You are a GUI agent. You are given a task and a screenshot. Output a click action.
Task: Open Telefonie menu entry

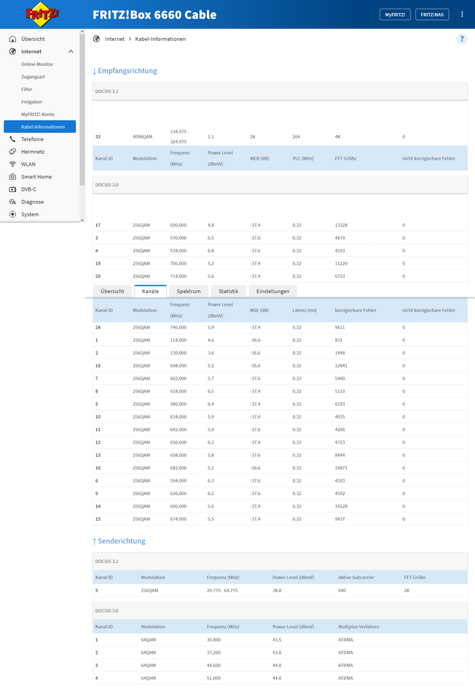pyautogui.click(x=32, y=139)
